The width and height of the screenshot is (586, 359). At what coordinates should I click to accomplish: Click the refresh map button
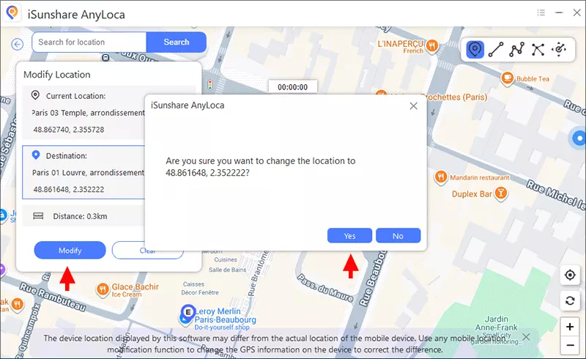click(570, 300)
